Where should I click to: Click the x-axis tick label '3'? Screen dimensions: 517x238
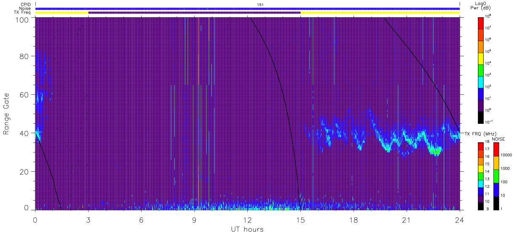tap(88, 220)
